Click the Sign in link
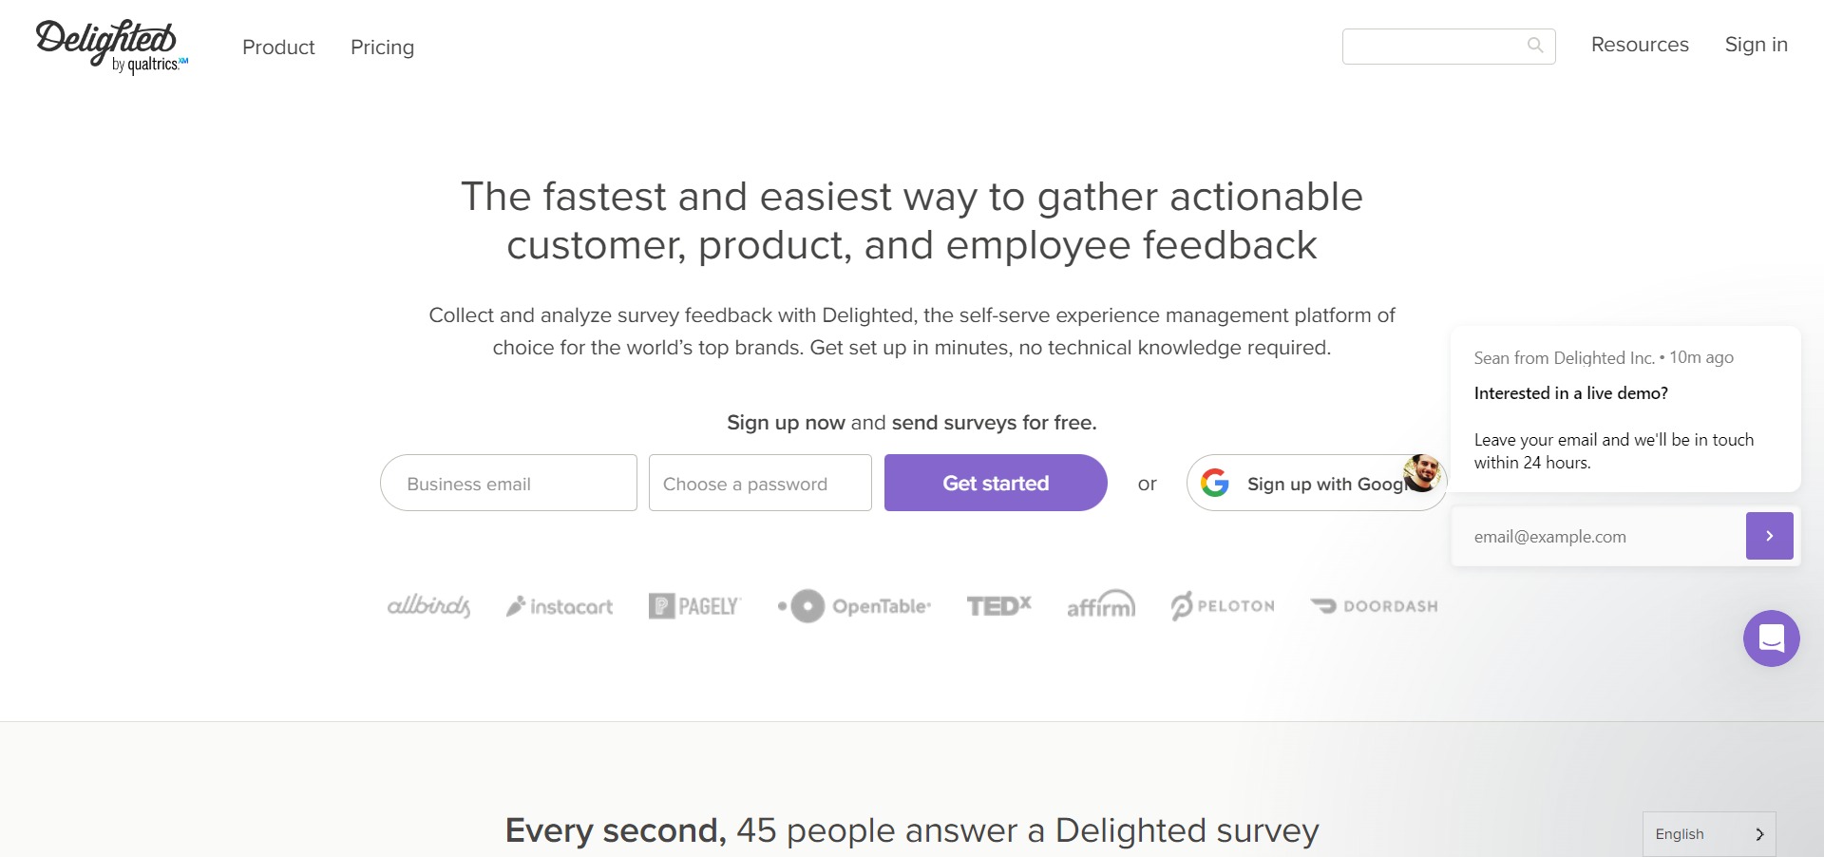Image resolution: width=1824 pixels, height=857 pixels. pos(1756,45)
